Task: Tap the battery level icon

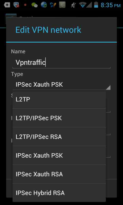Action: click(96, 5)
